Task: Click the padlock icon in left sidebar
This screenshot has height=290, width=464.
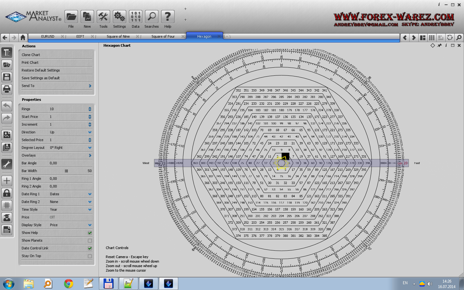Action: (x=7, y=193)
